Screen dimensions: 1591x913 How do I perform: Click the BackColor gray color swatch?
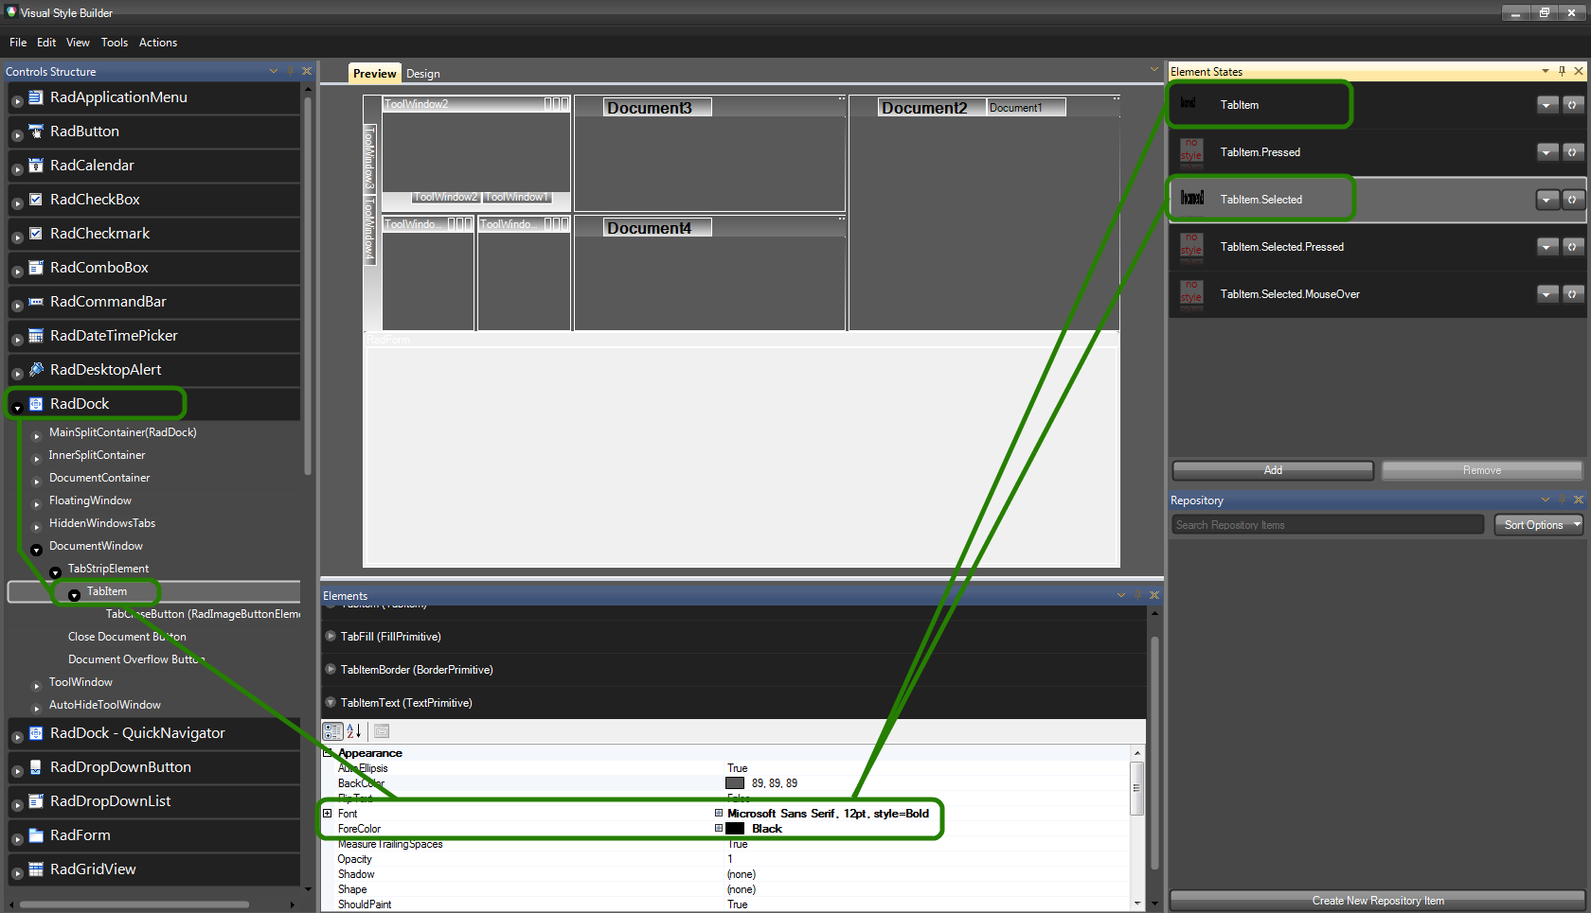pyautogui.click(x=735, y=782)
